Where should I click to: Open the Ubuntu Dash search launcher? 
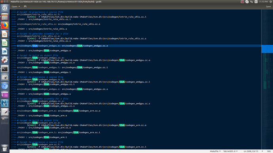coord(5,8)
